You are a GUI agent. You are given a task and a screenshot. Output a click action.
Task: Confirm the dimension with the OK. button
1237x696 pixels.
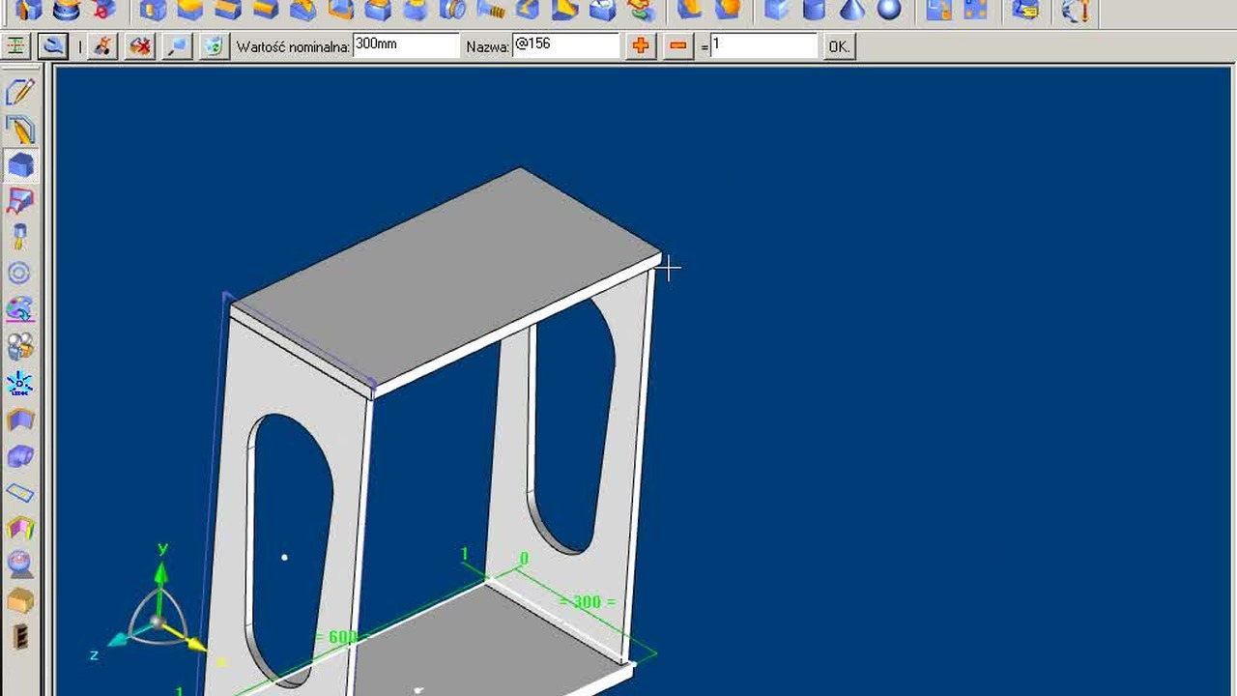[x=839, y=45]
